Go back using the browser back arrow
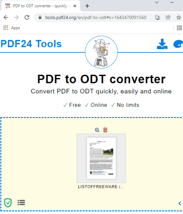The width and height of the screenshot is (183, 214). point(6,17)
